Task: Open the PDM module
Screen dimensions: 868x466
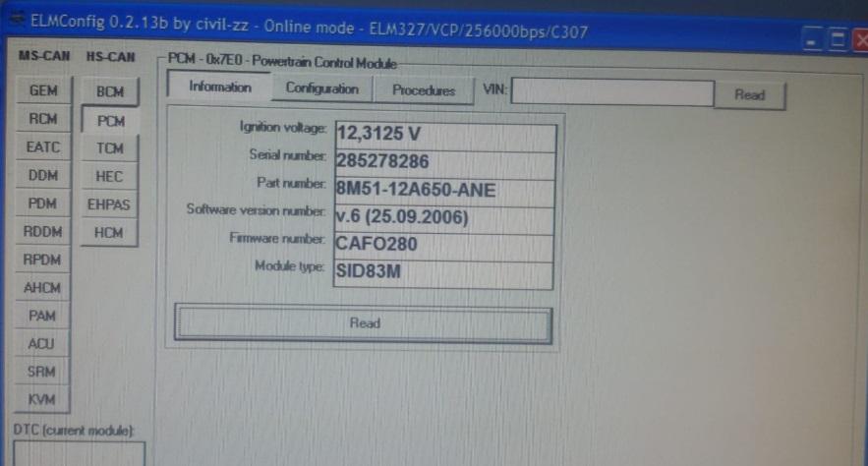Action: click(x=43, y=204)
